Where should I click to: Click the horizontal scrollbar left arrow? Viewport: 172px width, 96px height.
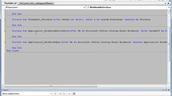3,86
